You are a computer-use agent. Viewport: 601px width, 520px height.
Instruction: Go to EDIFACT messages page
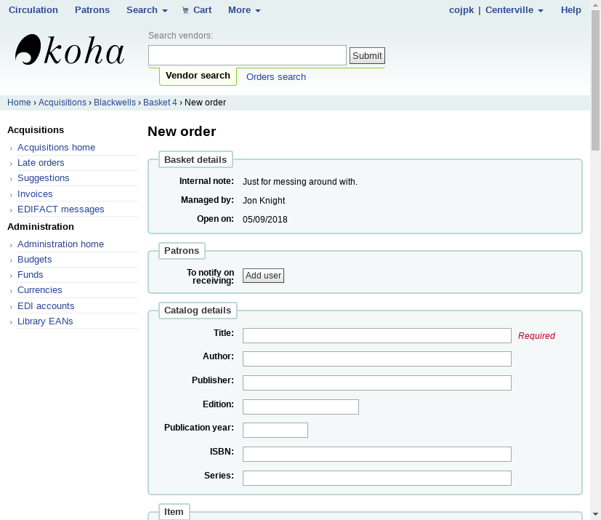click(60, 209)
